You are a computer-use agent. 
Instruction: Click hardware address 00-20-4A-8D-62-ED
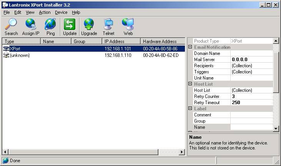(x=161, y=55)
